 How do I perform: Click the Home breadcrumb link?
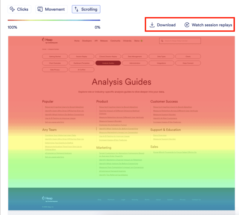(44, 49)
